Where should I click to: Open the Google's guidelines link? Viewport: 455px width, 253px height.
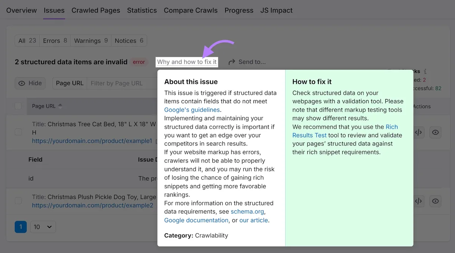(x=192, y=110)
